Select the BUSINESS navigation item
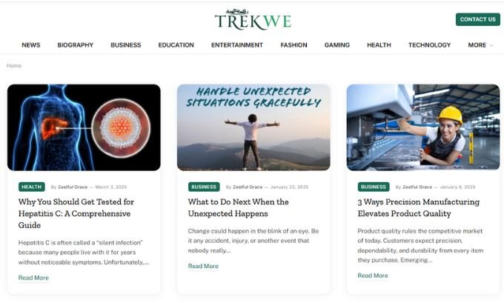Image resolution: width=504 pixels, height=303 pixels. click(x=126, y=45)
